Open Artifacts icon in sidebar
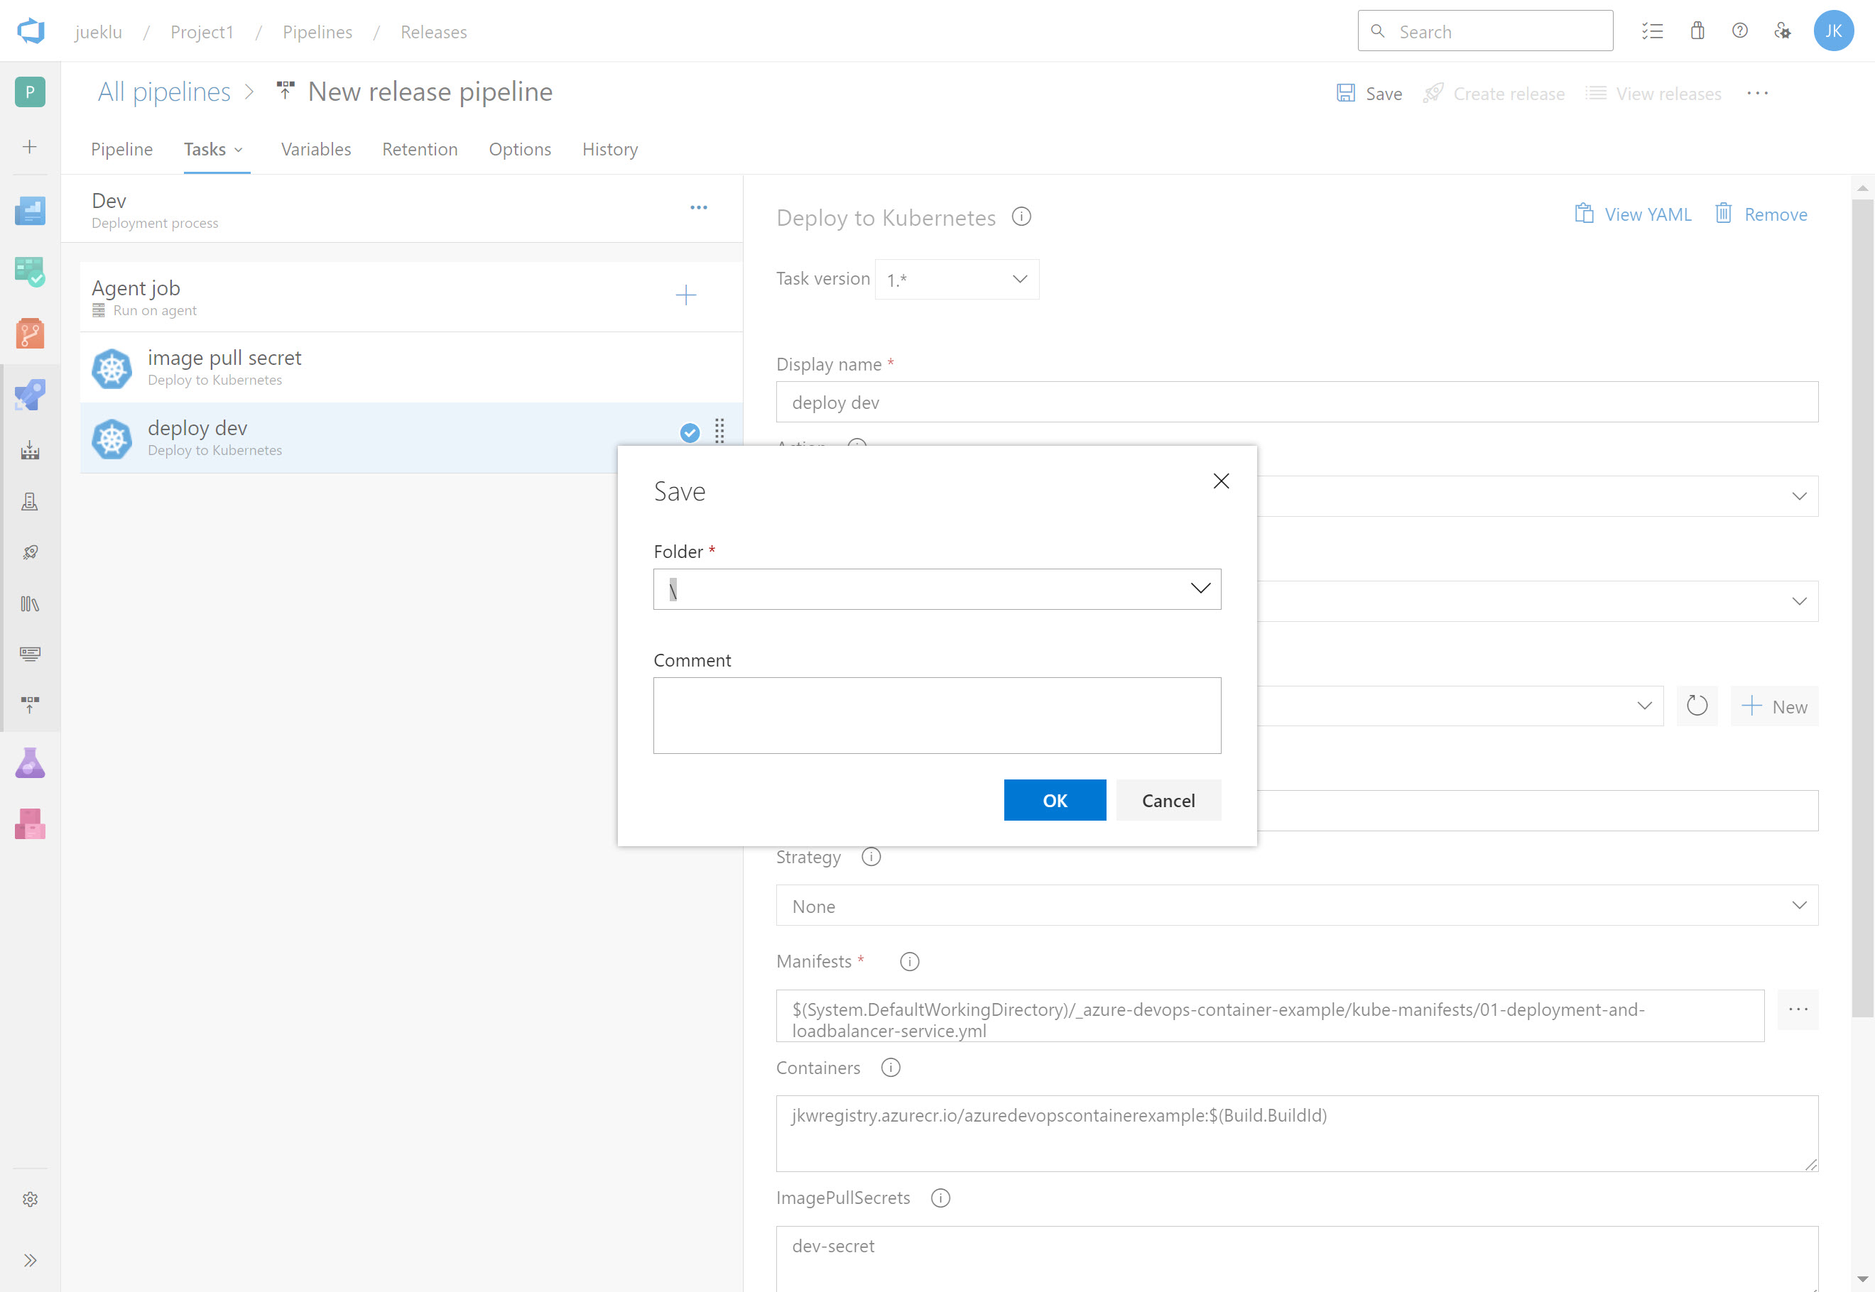This screenshot has width=1875, height=1292. pos(30,824)
